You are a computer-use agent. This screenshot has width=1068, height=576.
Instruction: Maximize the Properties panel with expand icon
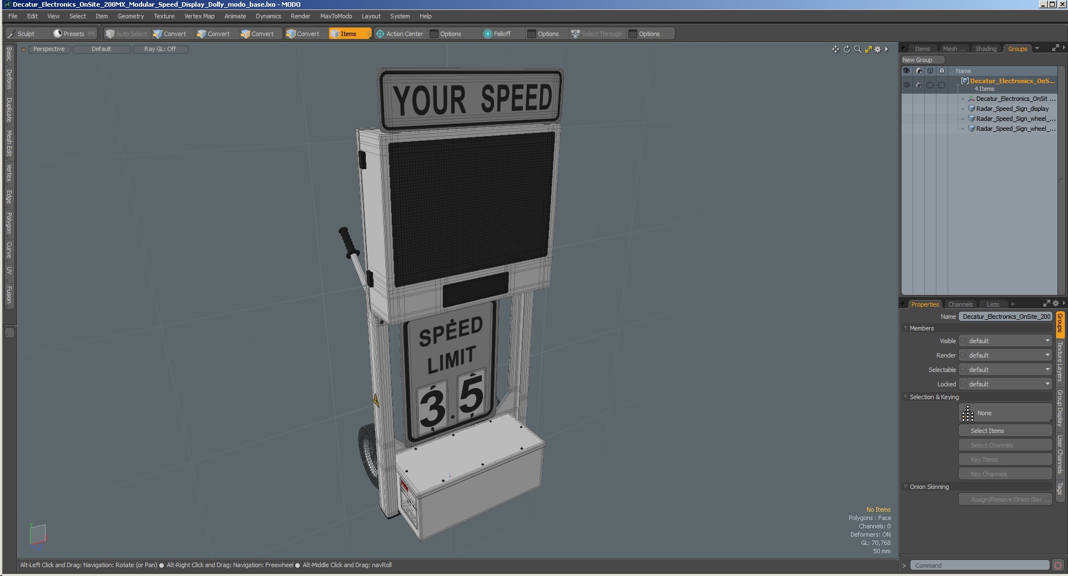[1046, 303]
